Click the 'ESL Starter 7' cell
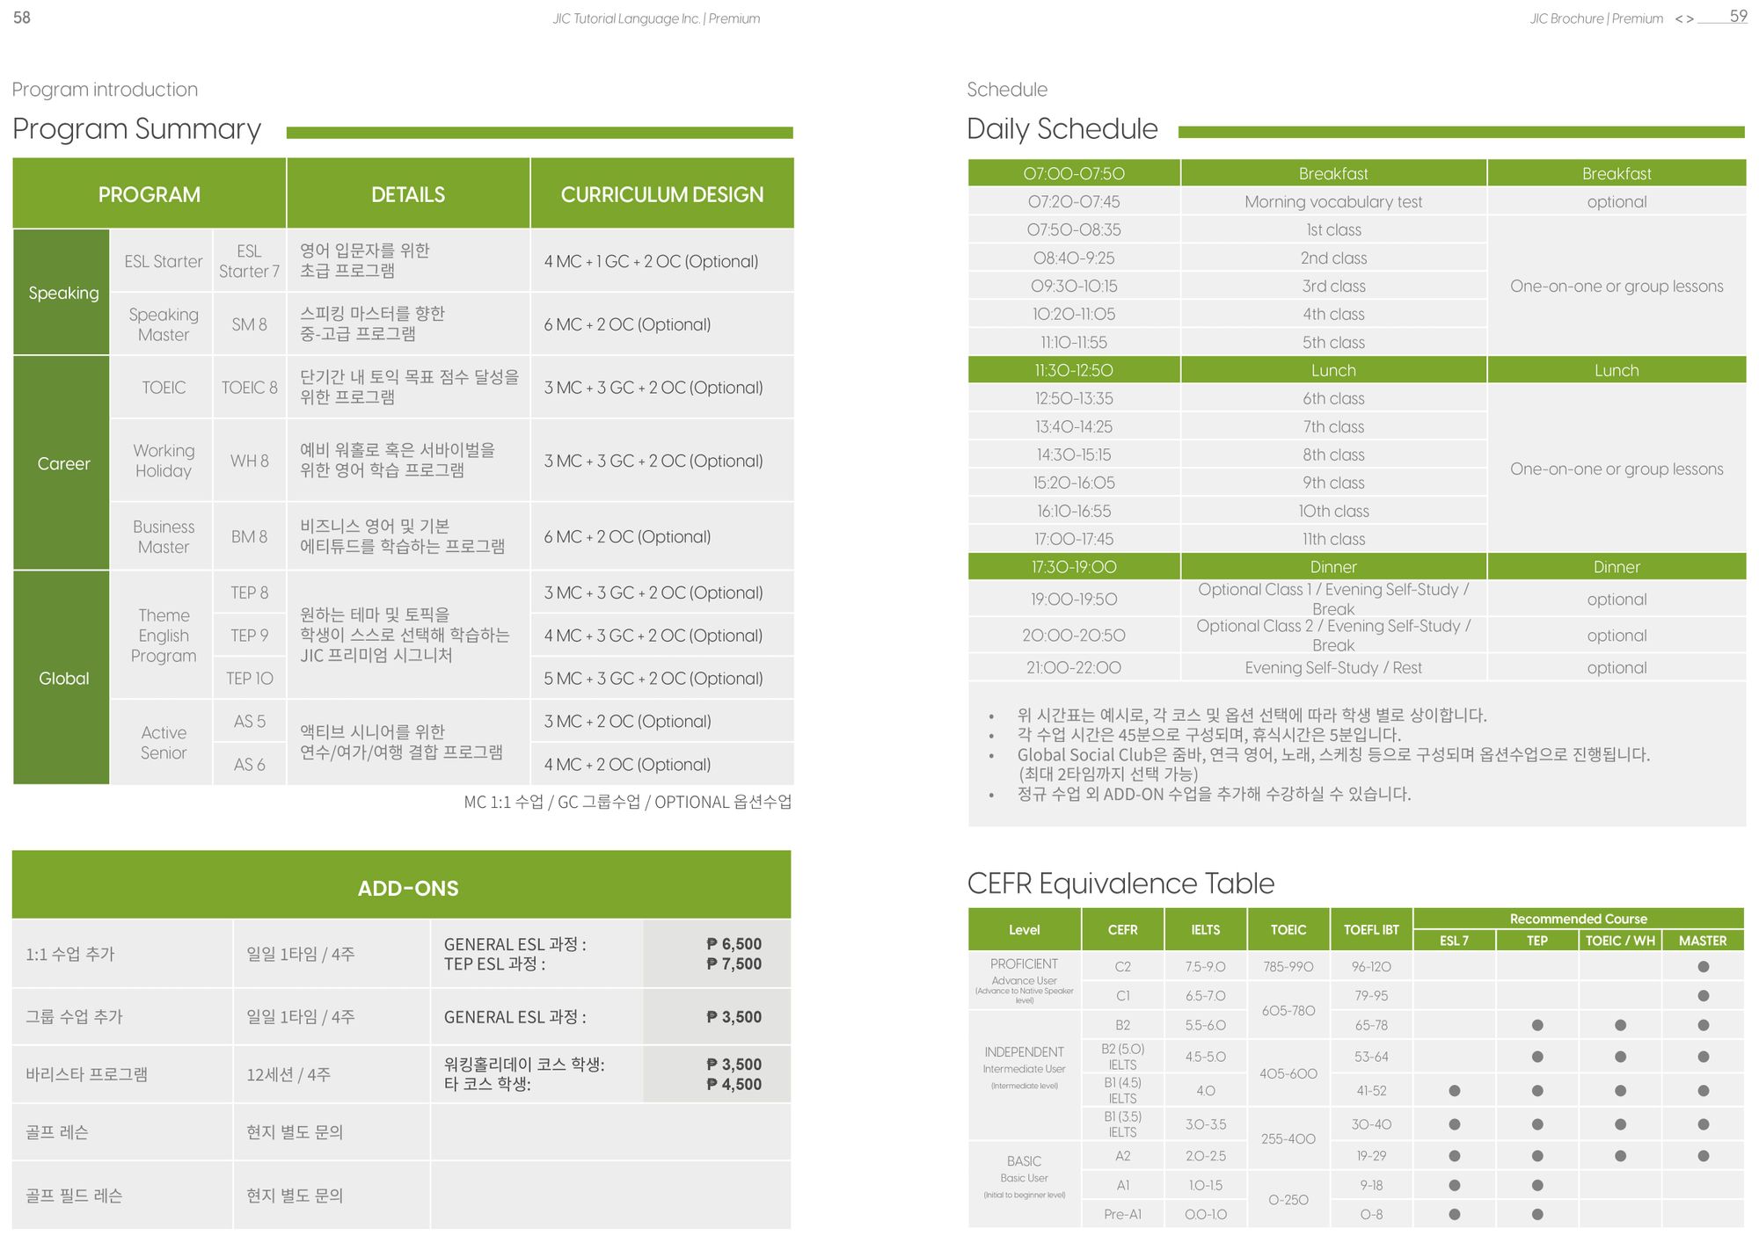This screenshot has height=1243, width=1759. 250,261
